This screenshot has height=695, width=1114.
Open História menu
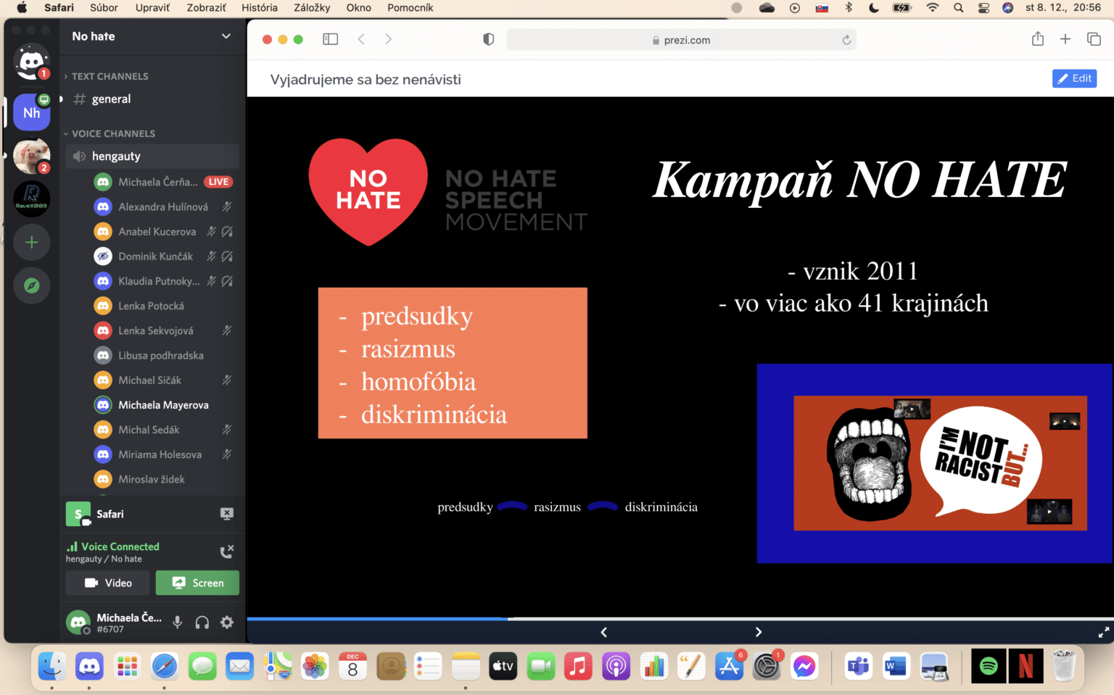(x=259, y=7)
